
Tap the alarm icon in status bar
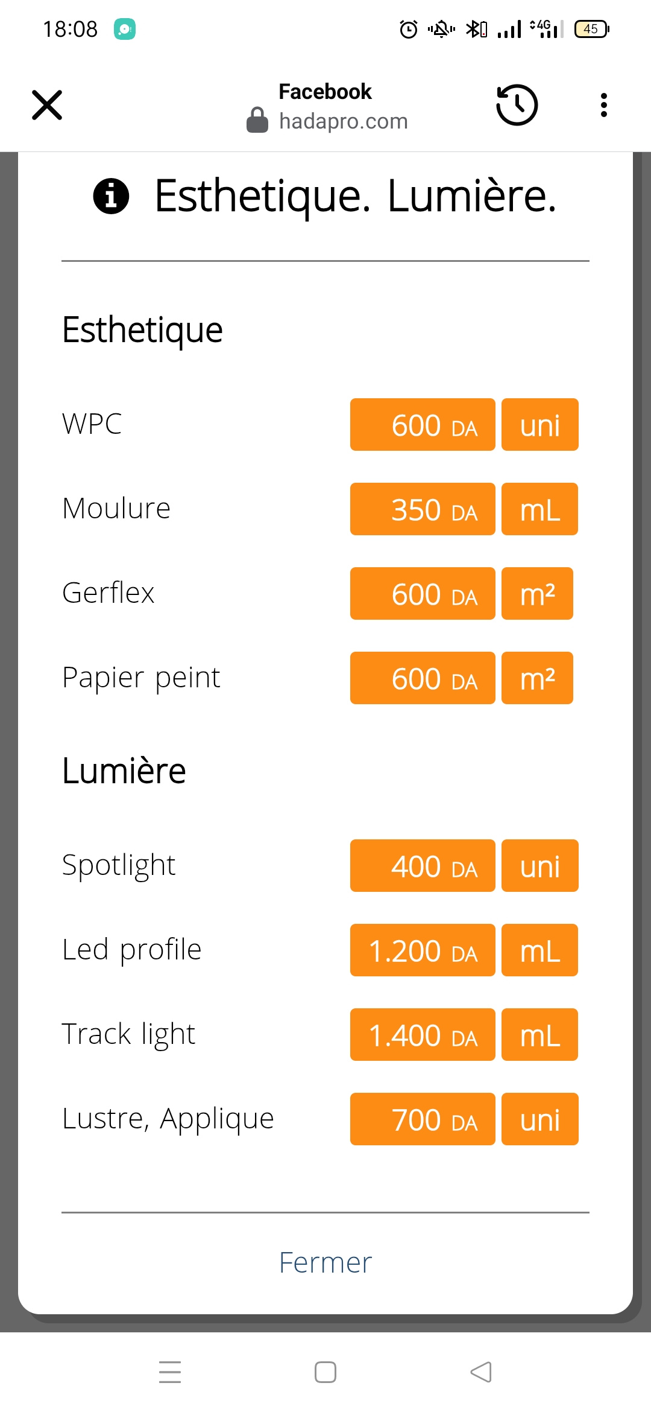click(409, 29)
